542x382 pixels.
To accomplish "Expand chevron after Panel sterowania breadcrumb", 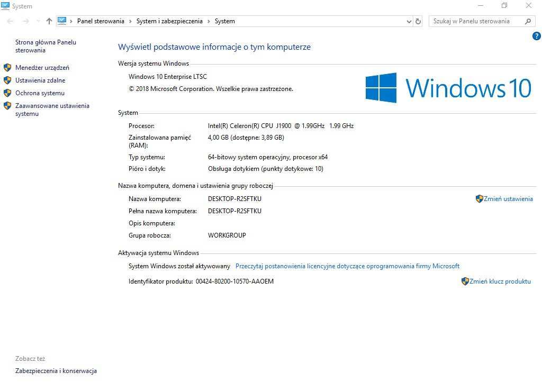I will coord(130,21).
